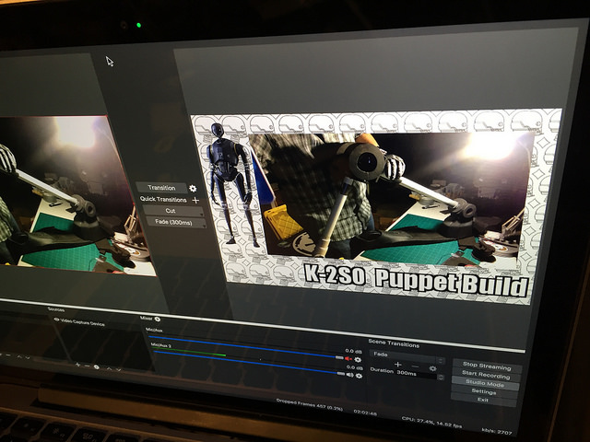The width and height of the screenshot is (590, 442).
Task: Click the Transition button
Action: 161,188
